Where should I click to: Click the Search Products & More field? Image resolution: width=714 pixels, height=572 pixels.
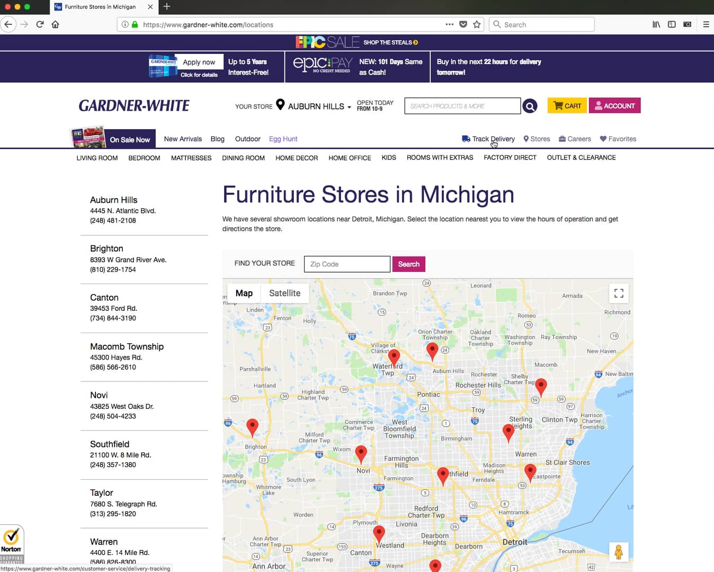462,106
